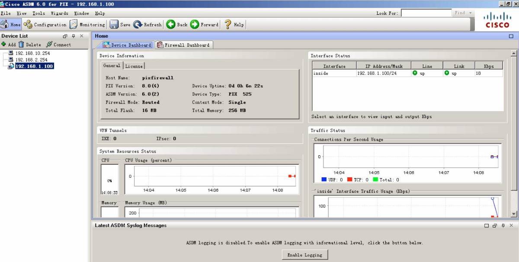Click the Delete device trash icon
The image size is (519, 262).
click(x=21, y=45)
